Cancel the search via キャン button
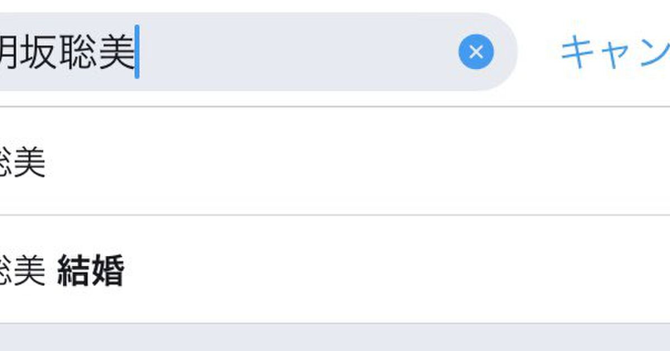Viewport: 670px width, 351px height. (615, 51)
